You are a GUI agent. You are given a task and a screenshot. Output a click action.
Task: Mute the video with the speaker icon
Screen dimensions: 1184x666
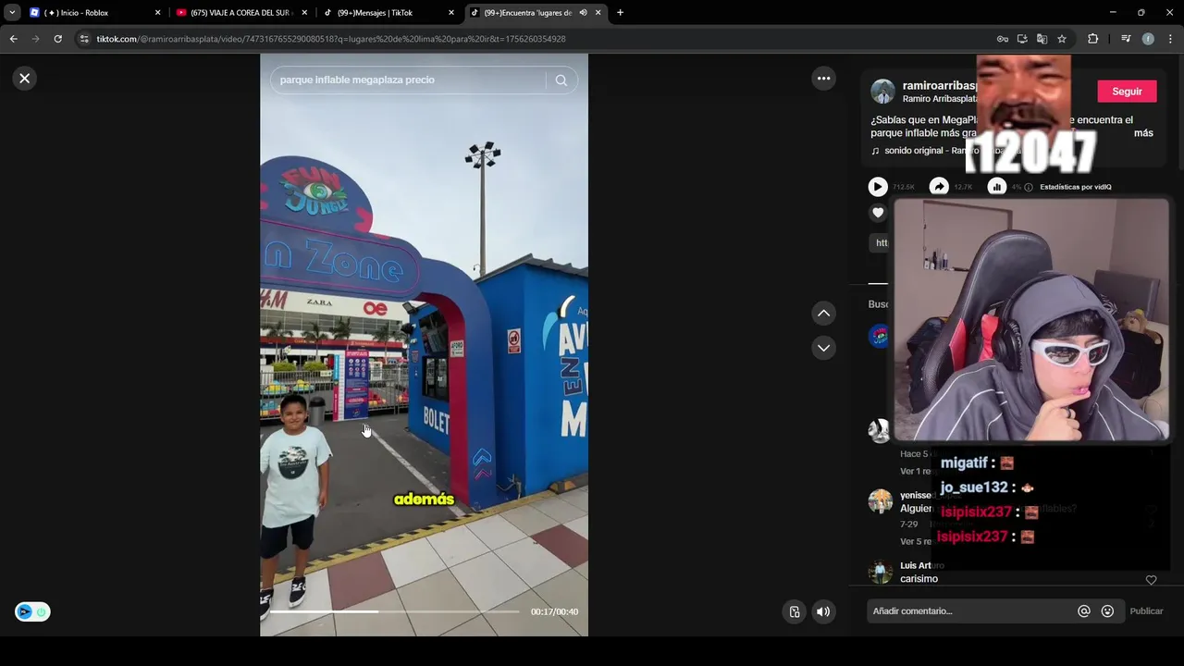tap(823, 611)
